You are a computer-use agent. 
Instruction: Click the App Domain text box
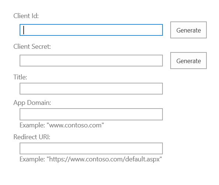(91, 114)
